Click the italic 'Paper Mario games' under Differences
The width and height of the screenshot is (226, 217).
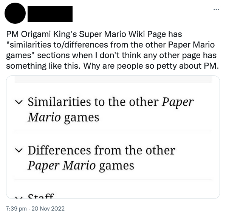tap(81, 166)
